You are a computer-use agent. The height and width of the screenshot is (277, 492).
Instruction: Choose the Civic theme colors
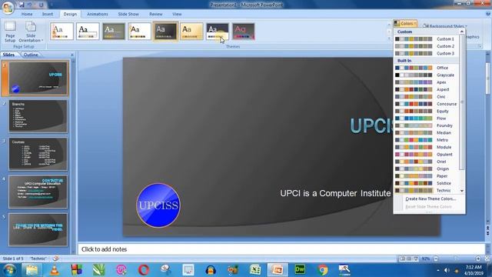(426, 97)
